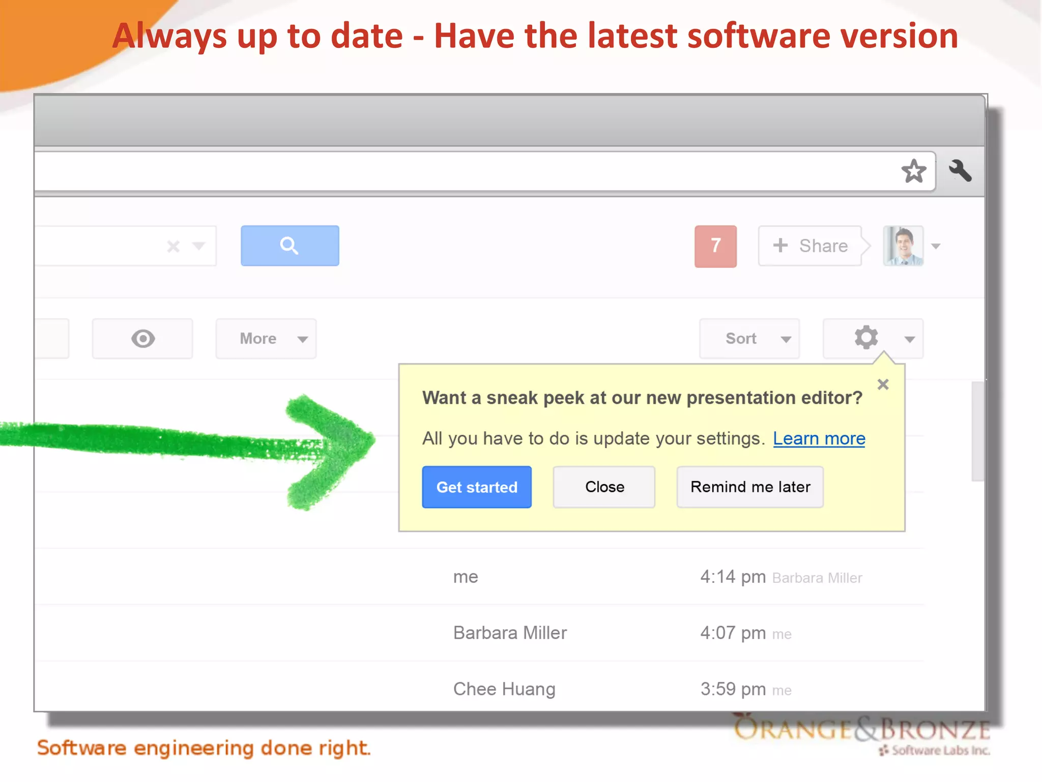The height and width of the screenshot is (782, 1042).
Task: Expand search options dropdown arrow
Action: [199, 246]
